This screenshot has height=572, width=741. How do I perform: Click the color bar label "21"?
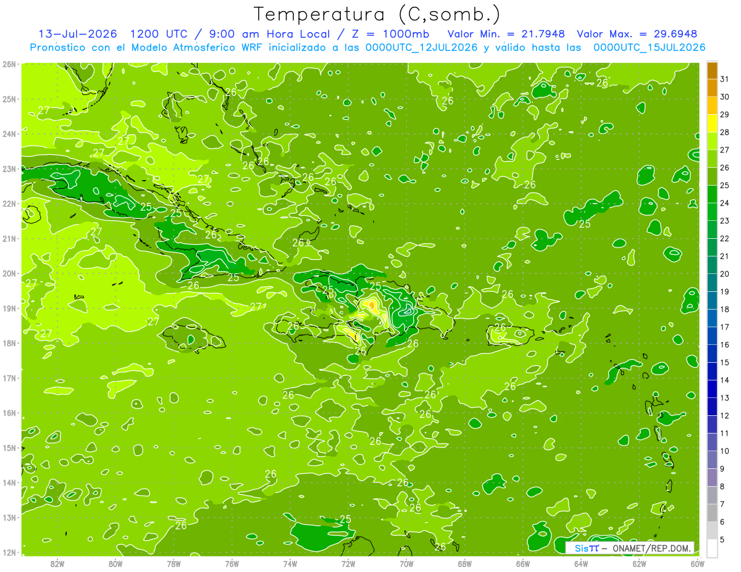click(724, 256)
